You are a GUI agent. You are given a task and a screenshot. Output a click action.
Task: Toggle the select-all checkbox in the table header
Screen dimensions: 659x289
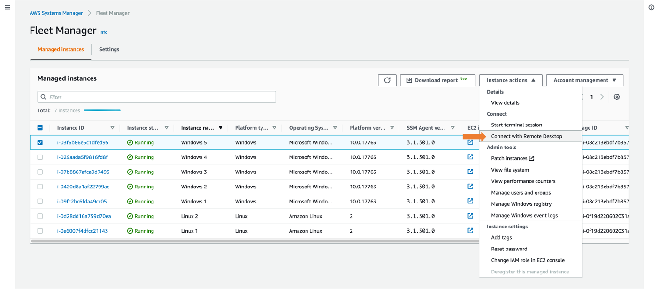coord(40,127)
